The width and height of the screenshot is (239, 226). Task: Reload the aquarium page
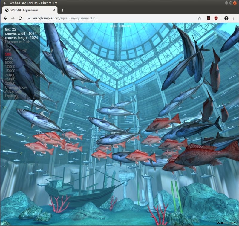20,18
